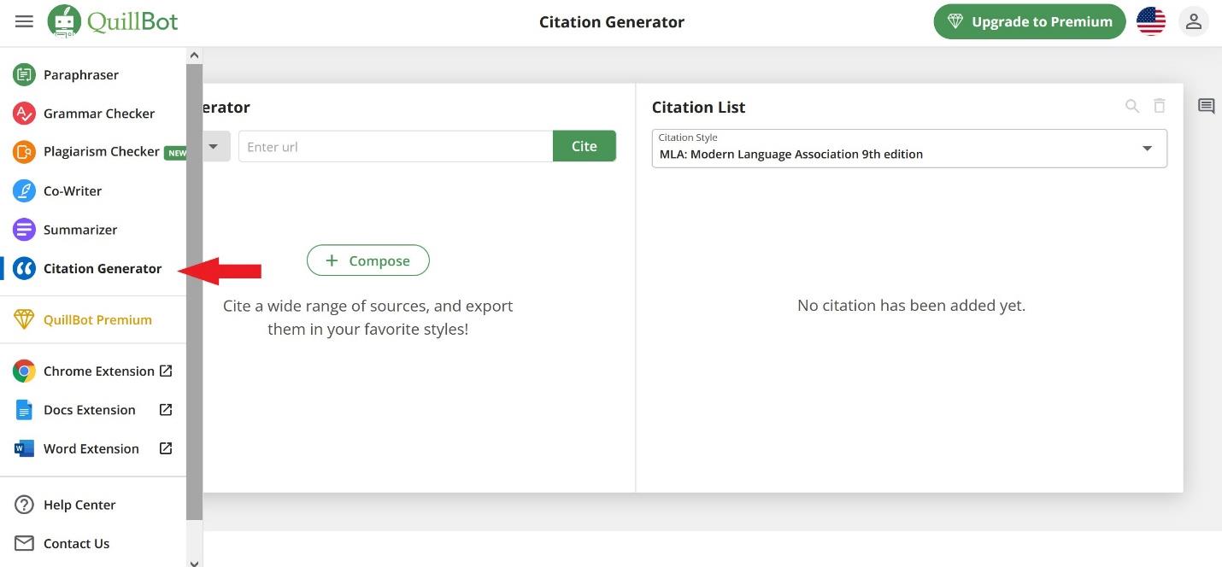Click the Chrome browser icon

coord(24,371)
